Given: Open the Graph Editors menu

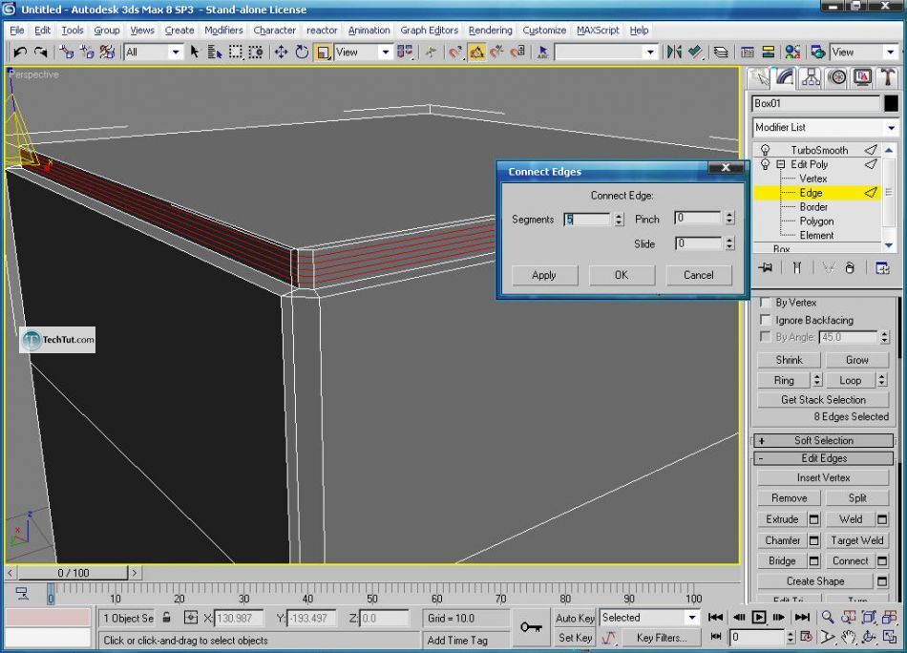Looking at the screenshot, I should tap(429, 31).
